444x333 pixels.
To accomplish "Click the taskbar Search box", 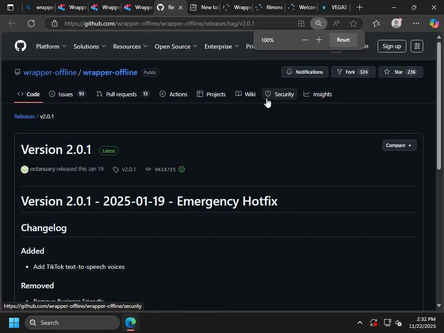I will (72, 323).
